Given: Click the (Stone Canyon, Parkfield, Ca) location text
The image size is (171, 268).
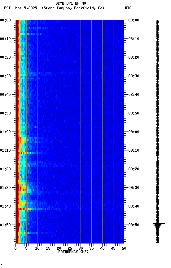Looking at the screenshot, I should (73, 8).
